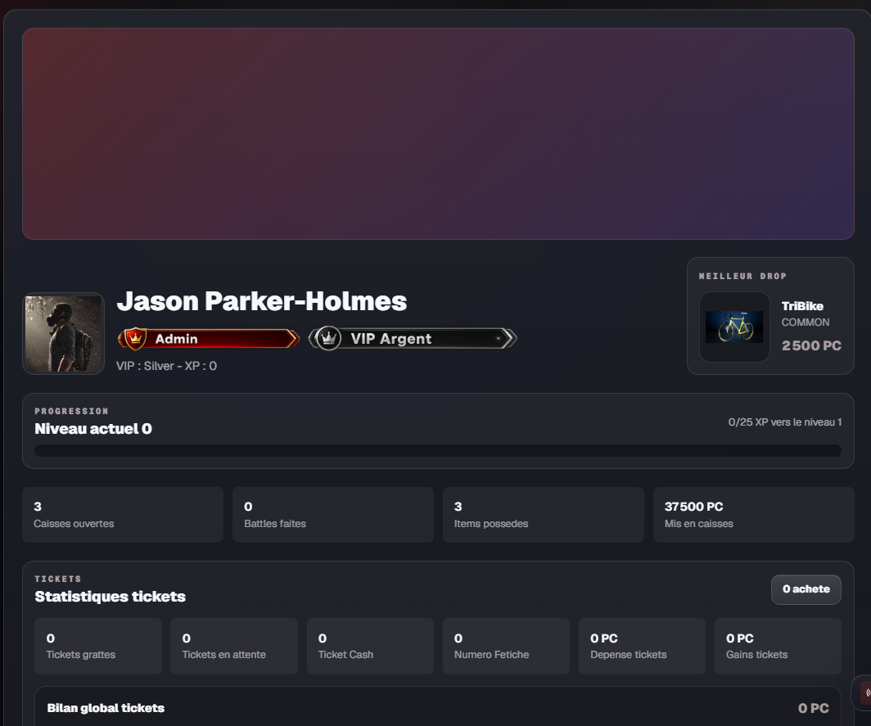Viewport: 871px width, 726px height.
Task: Select the Items possedes stat card
Action: pyautogui.click(x=544, y=515)
